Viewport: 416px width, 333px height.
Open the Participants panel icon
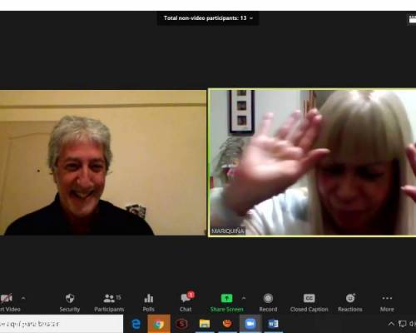(x=109, y=299)
